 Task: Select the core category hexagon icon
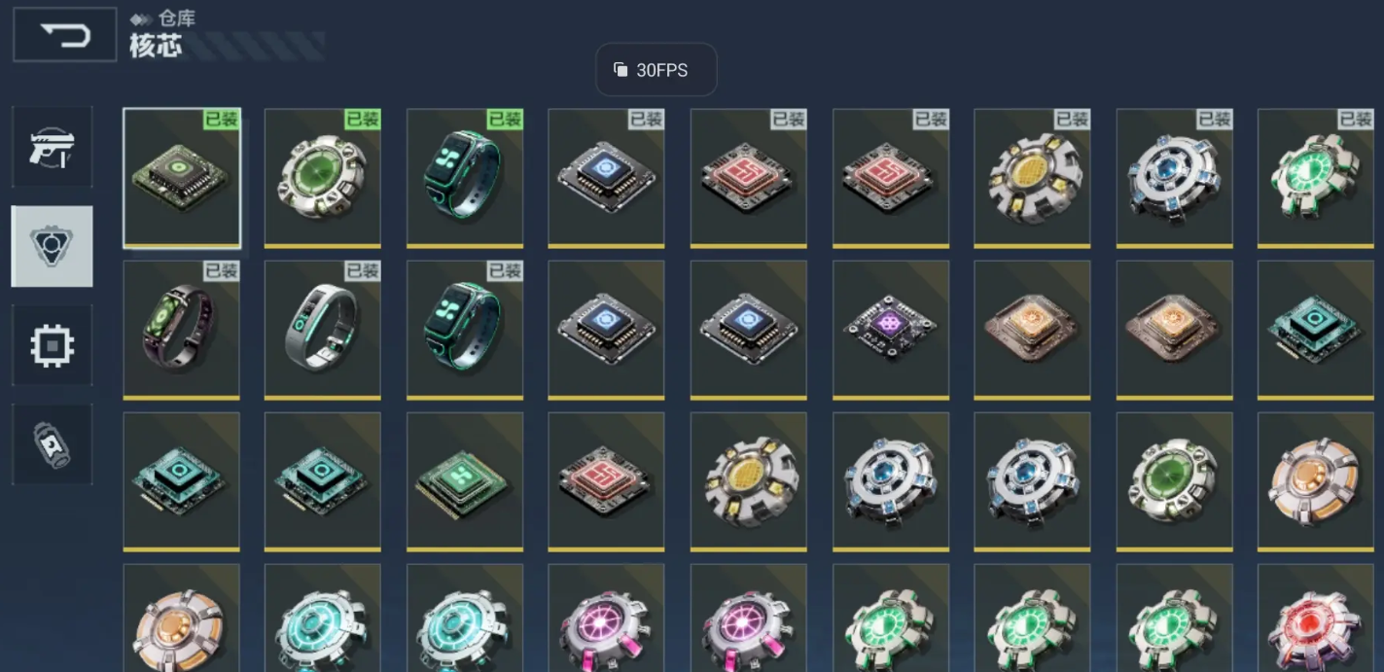point(53,246)
